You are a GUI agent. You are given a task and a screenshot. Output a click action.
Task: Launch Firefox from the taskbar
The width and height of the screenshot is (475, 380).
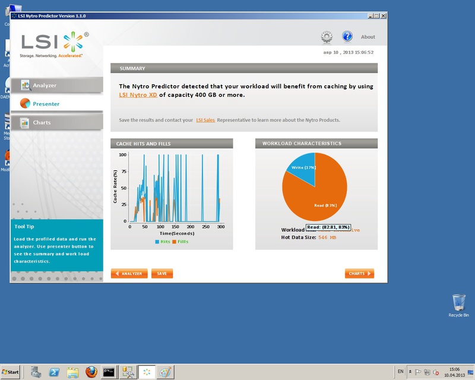tap(91, 372)
